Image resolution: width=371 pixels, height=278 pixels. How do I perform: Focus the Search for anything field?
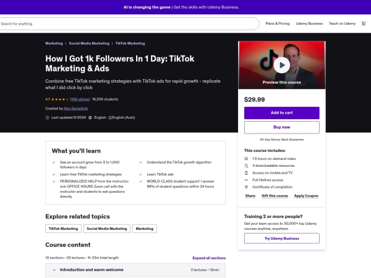[x=129, y=23]
